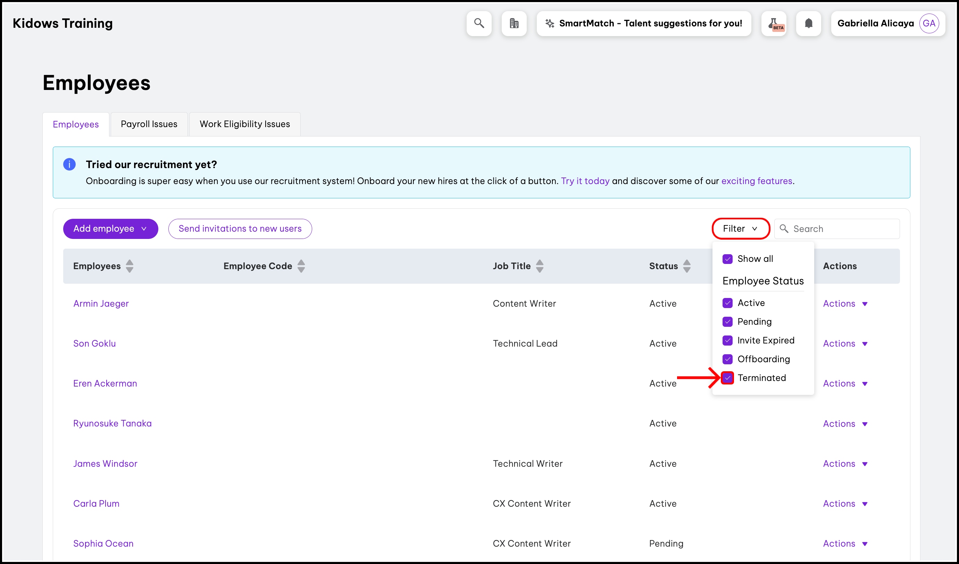Uncheck the Terminated status checkbox
The width and height of the screenshot is (959, 564).
727,378
